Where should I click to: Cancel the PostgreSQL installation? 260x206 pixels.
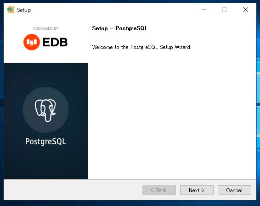click(x=234, y=190)
